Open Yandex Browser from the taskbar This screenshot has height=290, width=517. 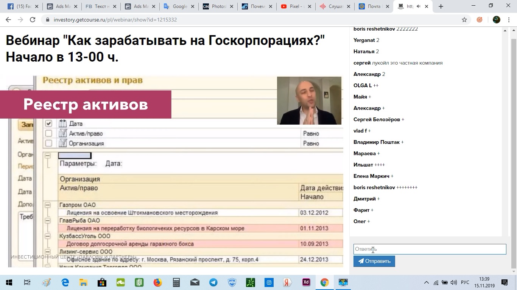[287, 282]
